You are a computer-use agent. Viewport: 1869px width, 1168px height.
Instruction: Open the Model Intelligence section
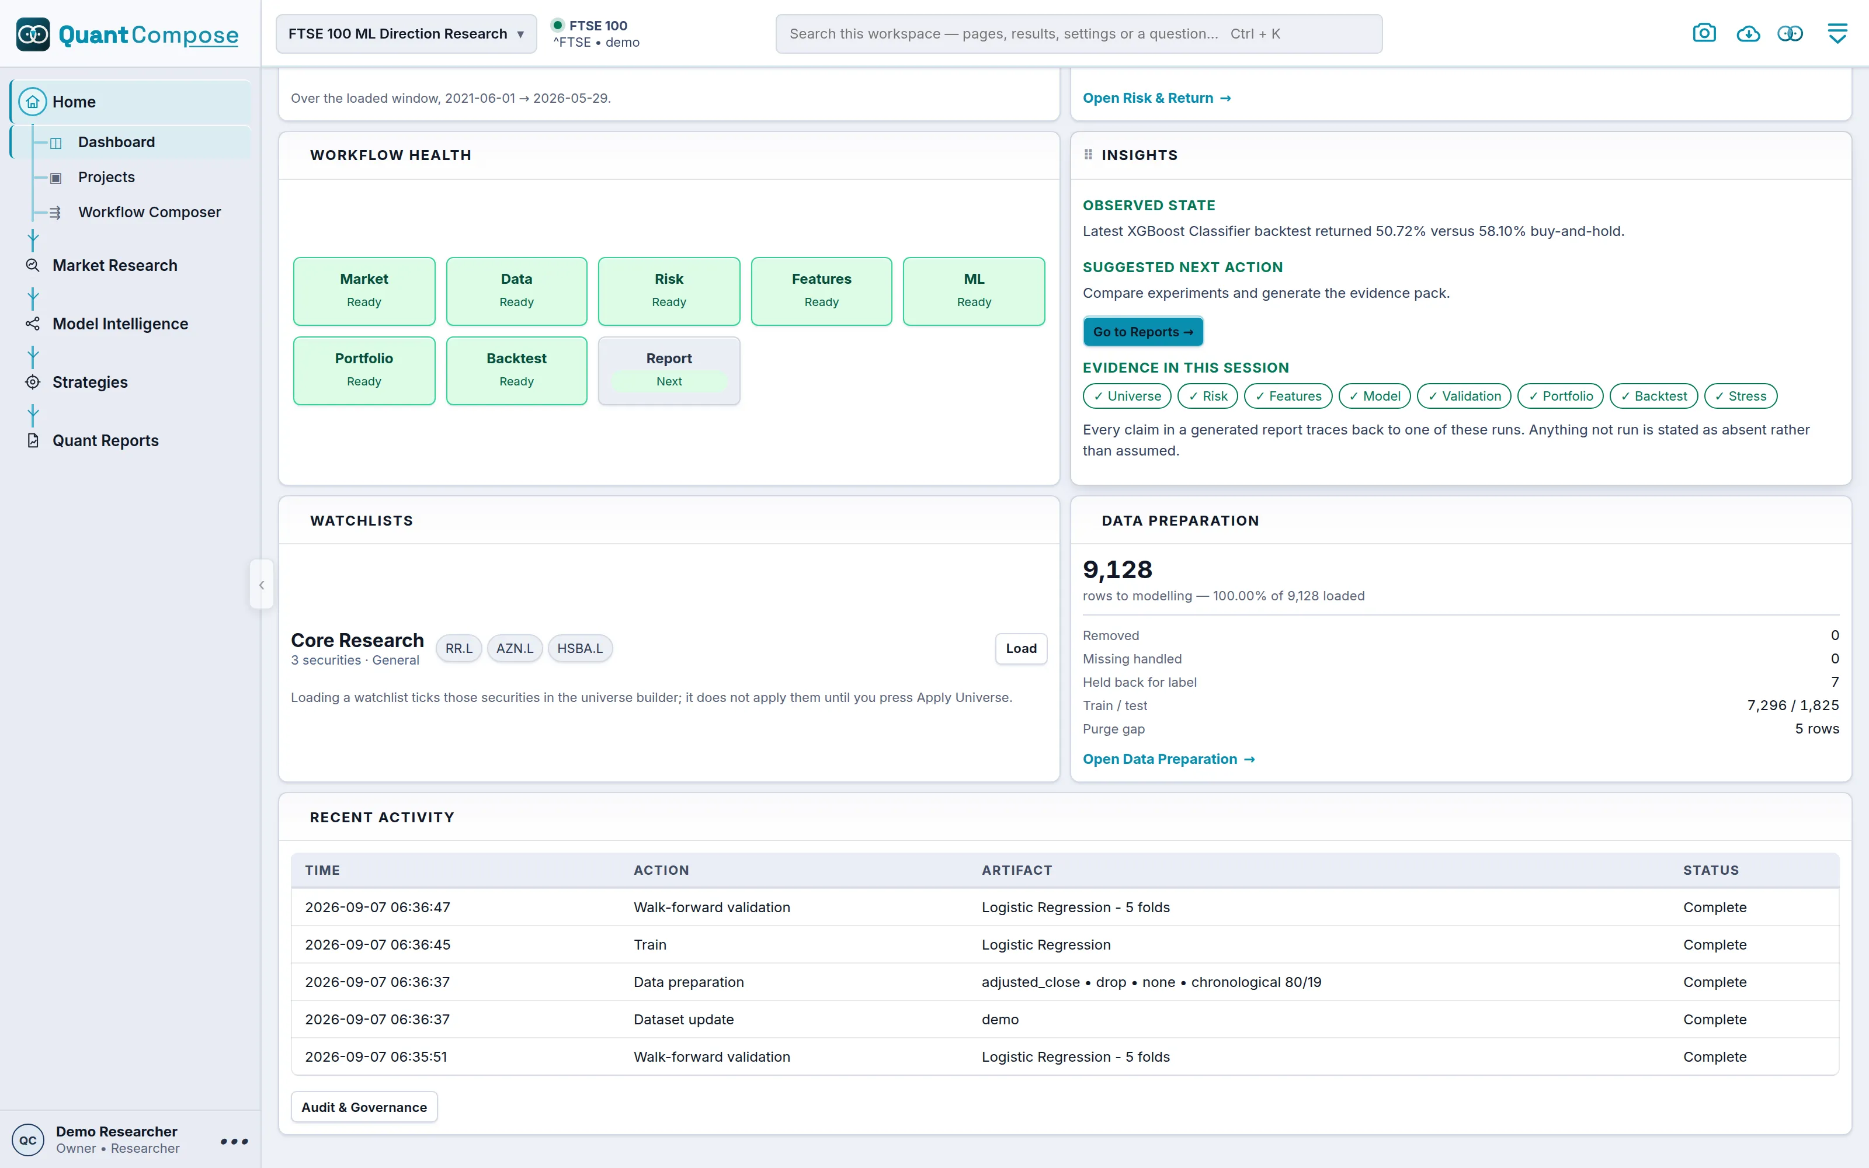point(120,324)
